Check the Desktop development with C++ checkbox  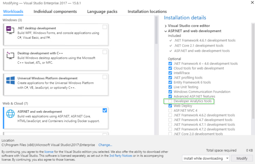[x=105, y=52]
